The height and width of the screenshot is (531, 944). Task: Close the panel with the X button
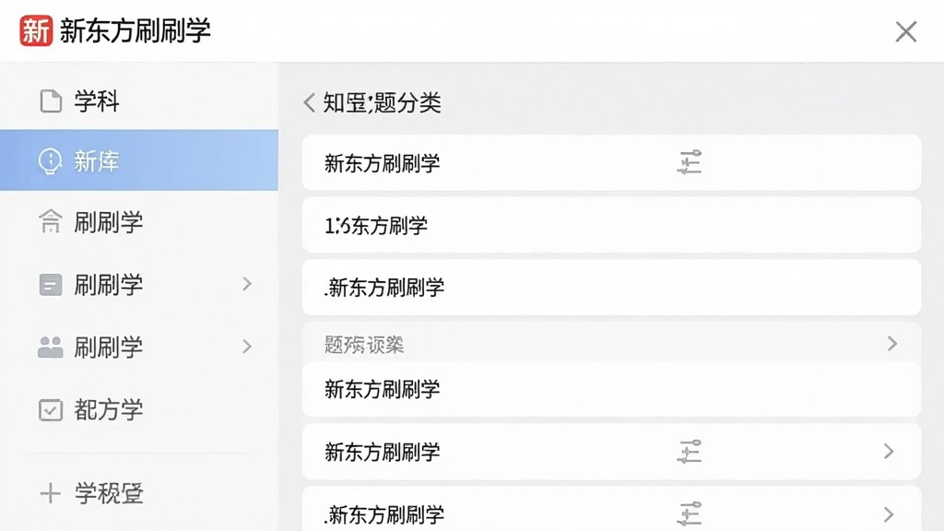pos(905,32)
